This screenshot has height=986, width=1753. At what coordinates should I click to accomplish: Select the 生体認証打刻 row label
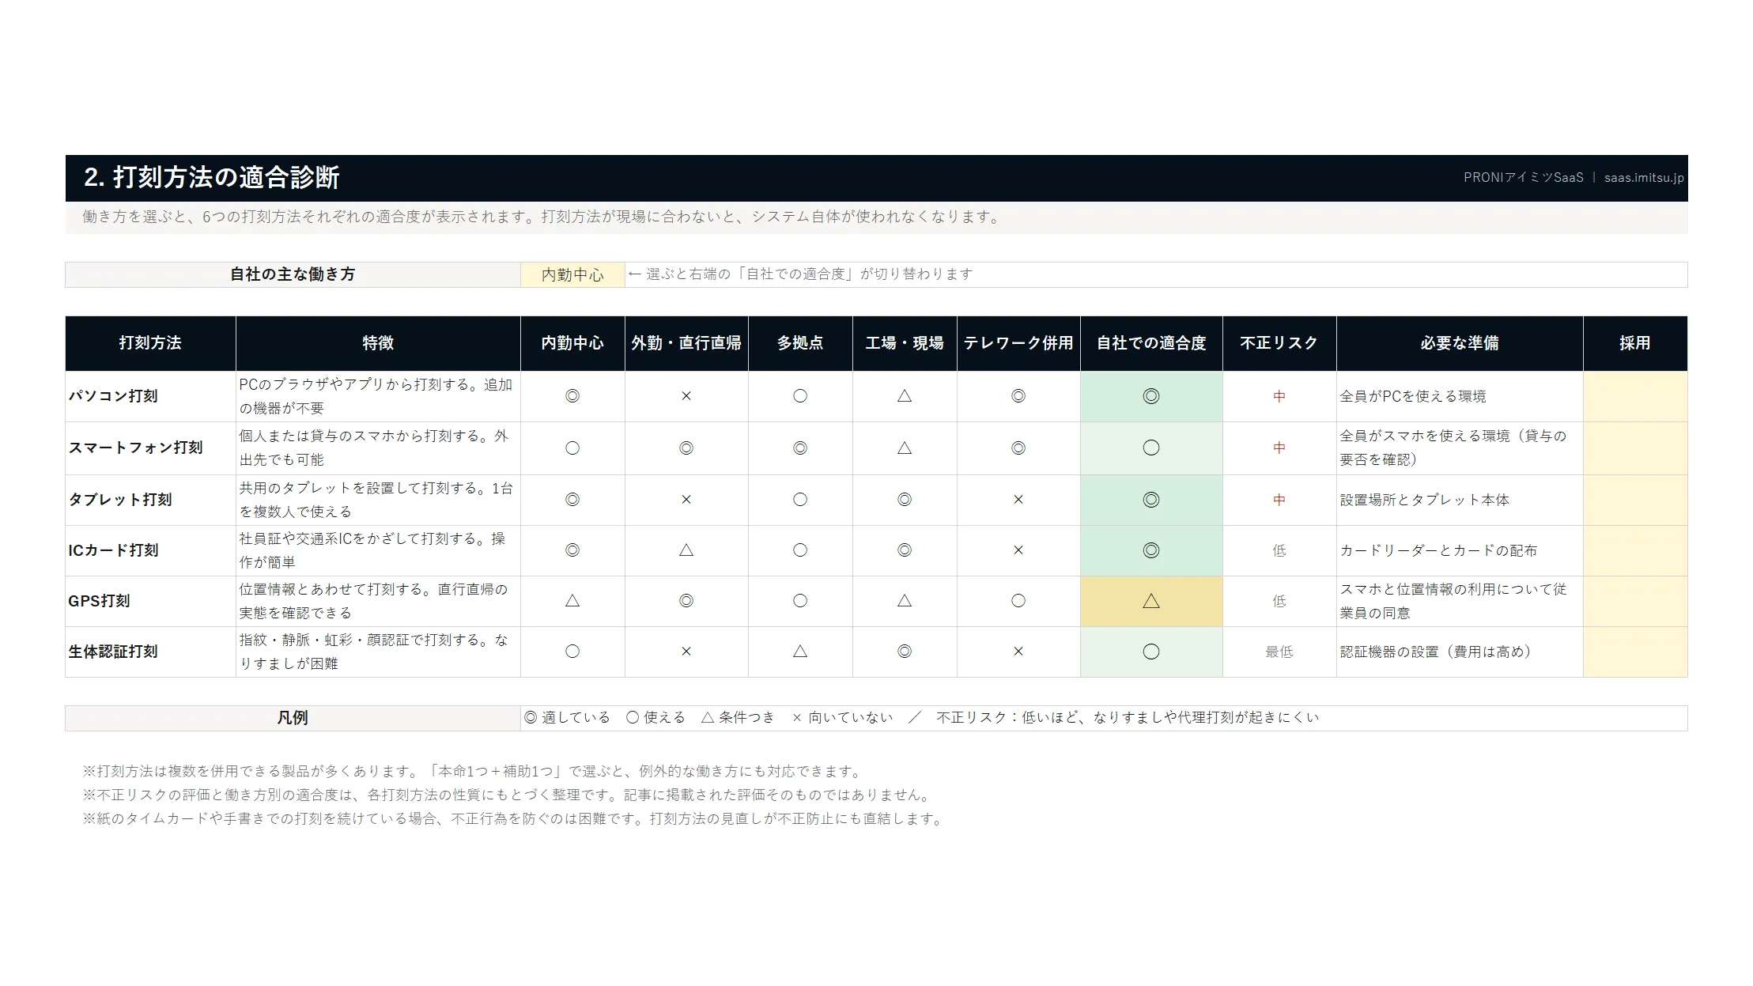[150, 652]
